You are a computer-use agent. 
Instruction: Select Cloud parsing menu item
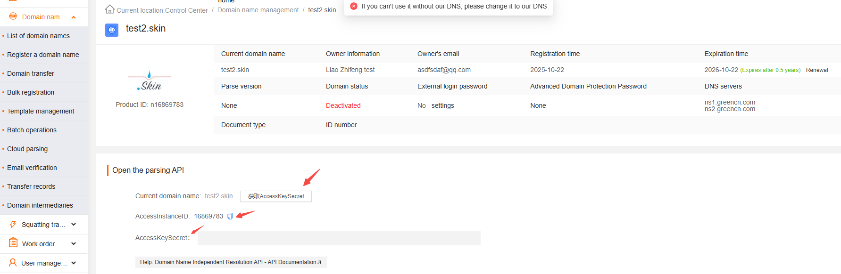[27, 149]
